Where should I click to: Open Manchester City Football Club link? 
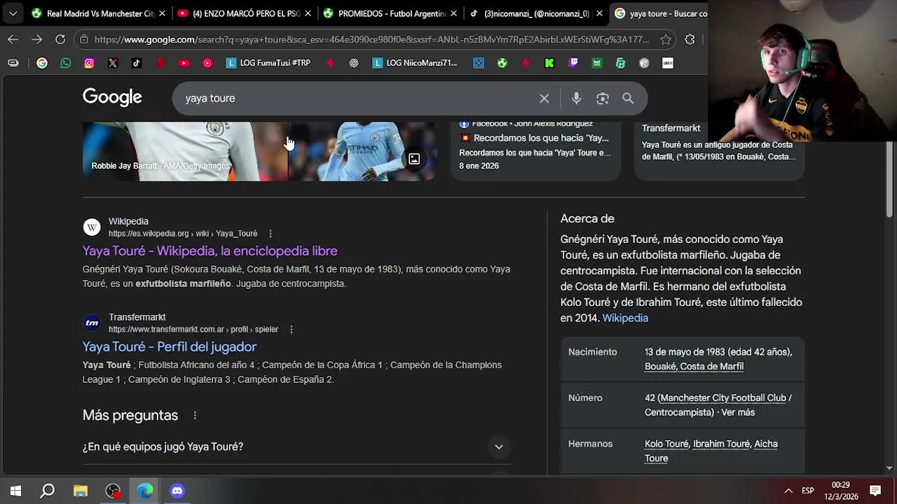coord(723,398)
